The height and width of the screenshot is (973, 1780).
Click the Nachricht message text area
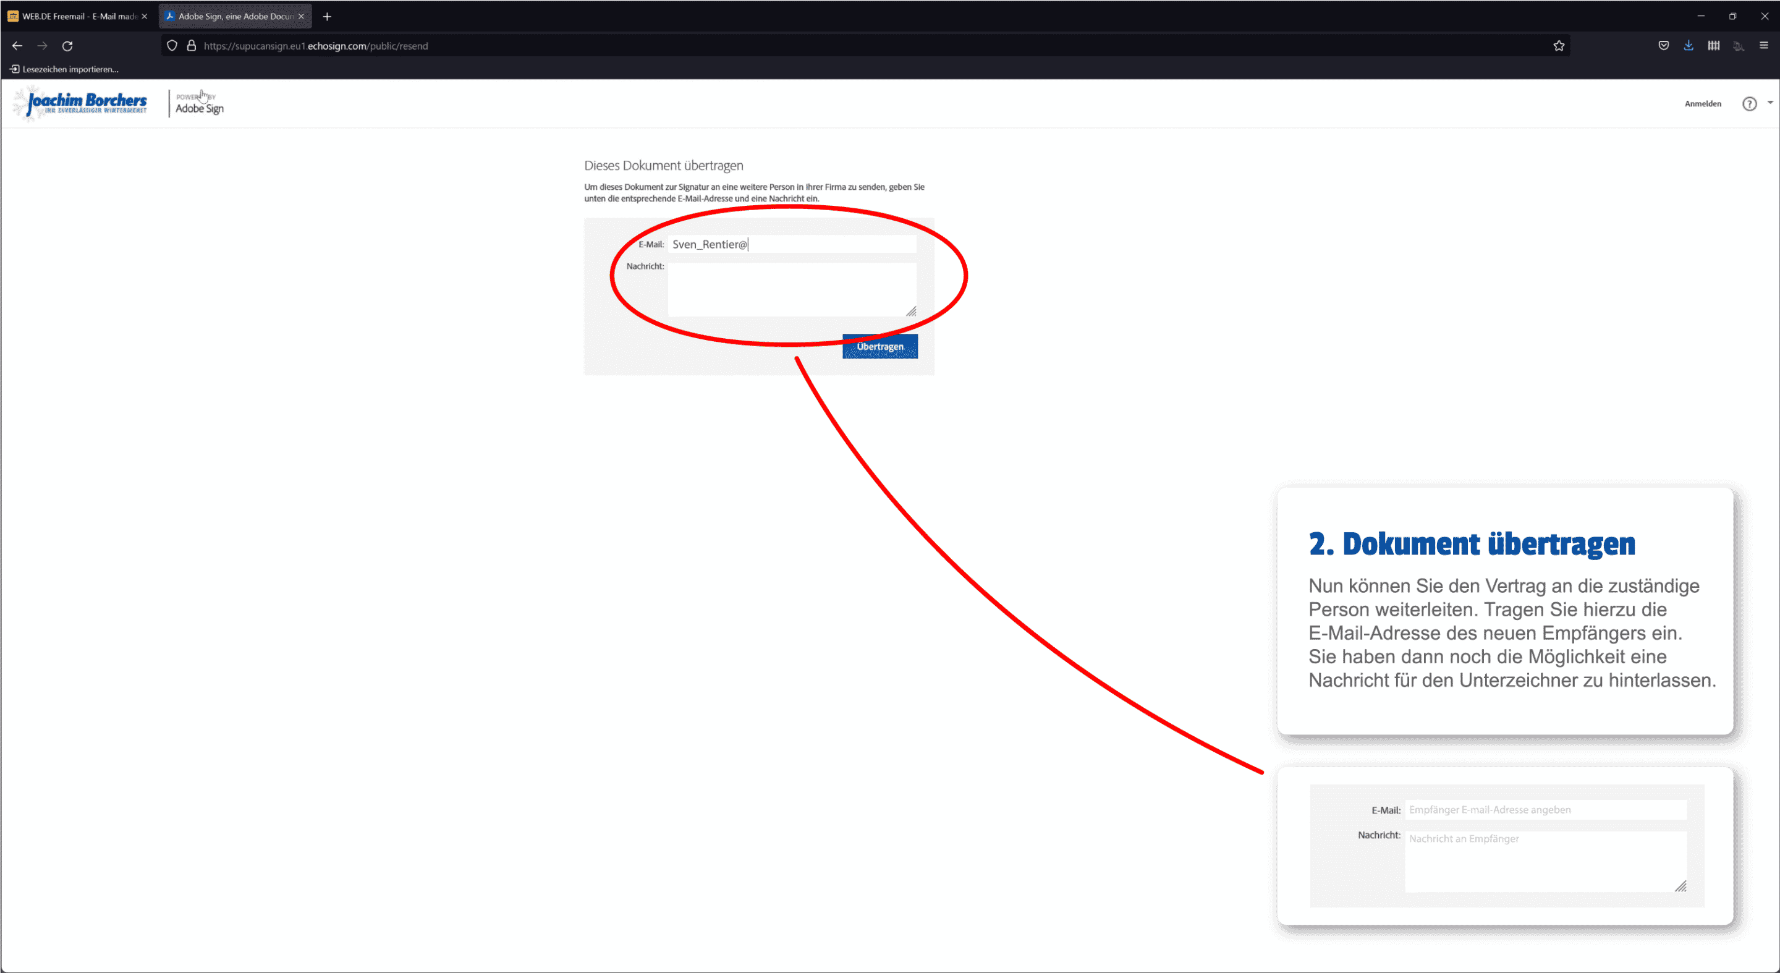point(791,289)
